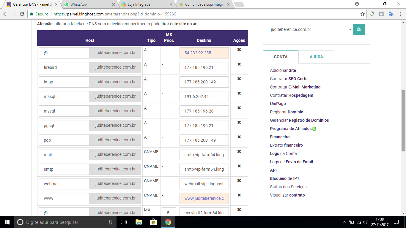Viewport: 406px width, 228px height.
Task: Edit the www destination www.juditeberenice.c field
Action: click(x=204, y=198)
